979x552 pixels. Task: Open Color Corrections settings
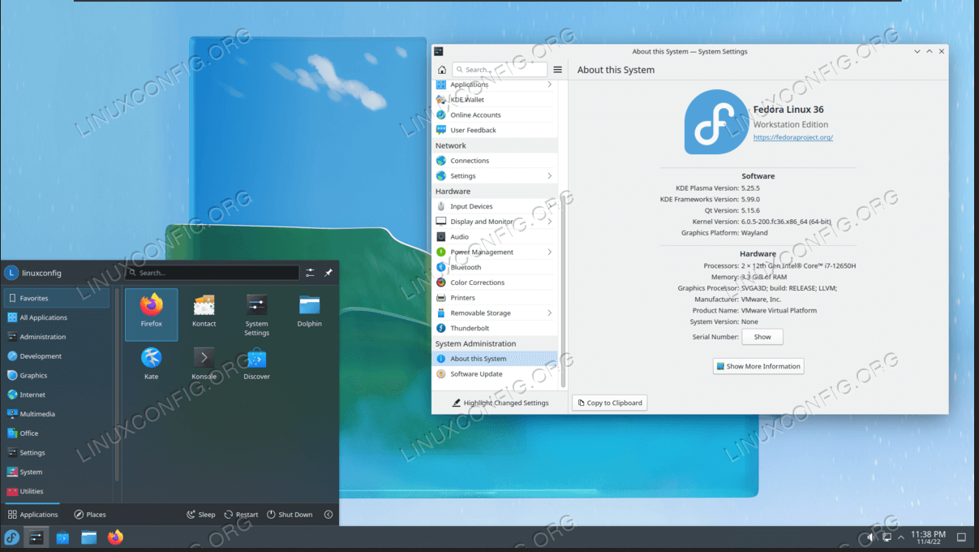pyautogui.click(x=495, y=282)
